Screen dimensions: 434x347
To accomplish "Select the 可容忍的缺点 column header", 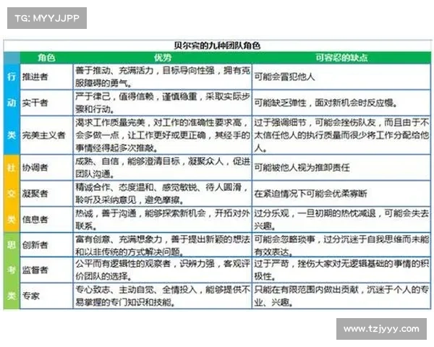I will tap(341, 58).
